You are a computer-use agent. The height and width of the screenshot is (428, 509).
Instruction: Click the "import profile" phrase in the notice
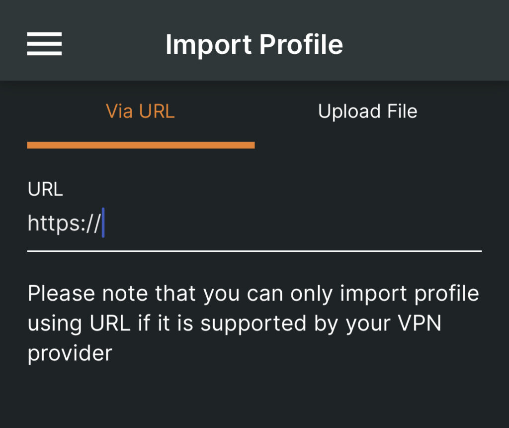click(x=410, y=294)
